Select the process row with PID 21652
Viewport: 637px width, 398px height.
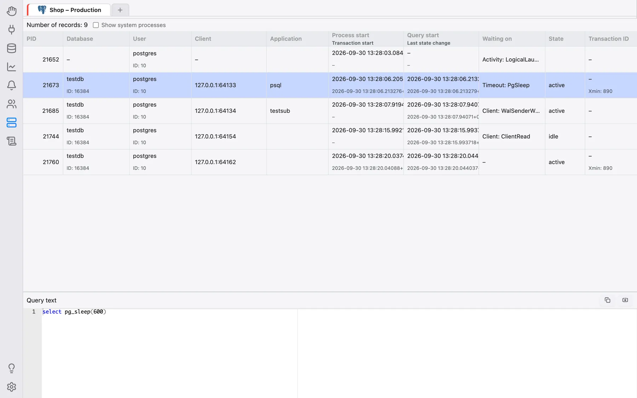[x=330, y=59]
